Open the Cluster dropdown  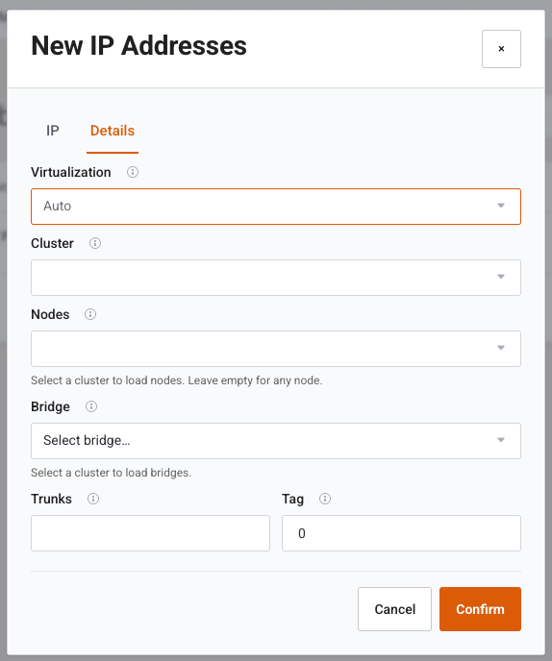(x=276, y=278)
